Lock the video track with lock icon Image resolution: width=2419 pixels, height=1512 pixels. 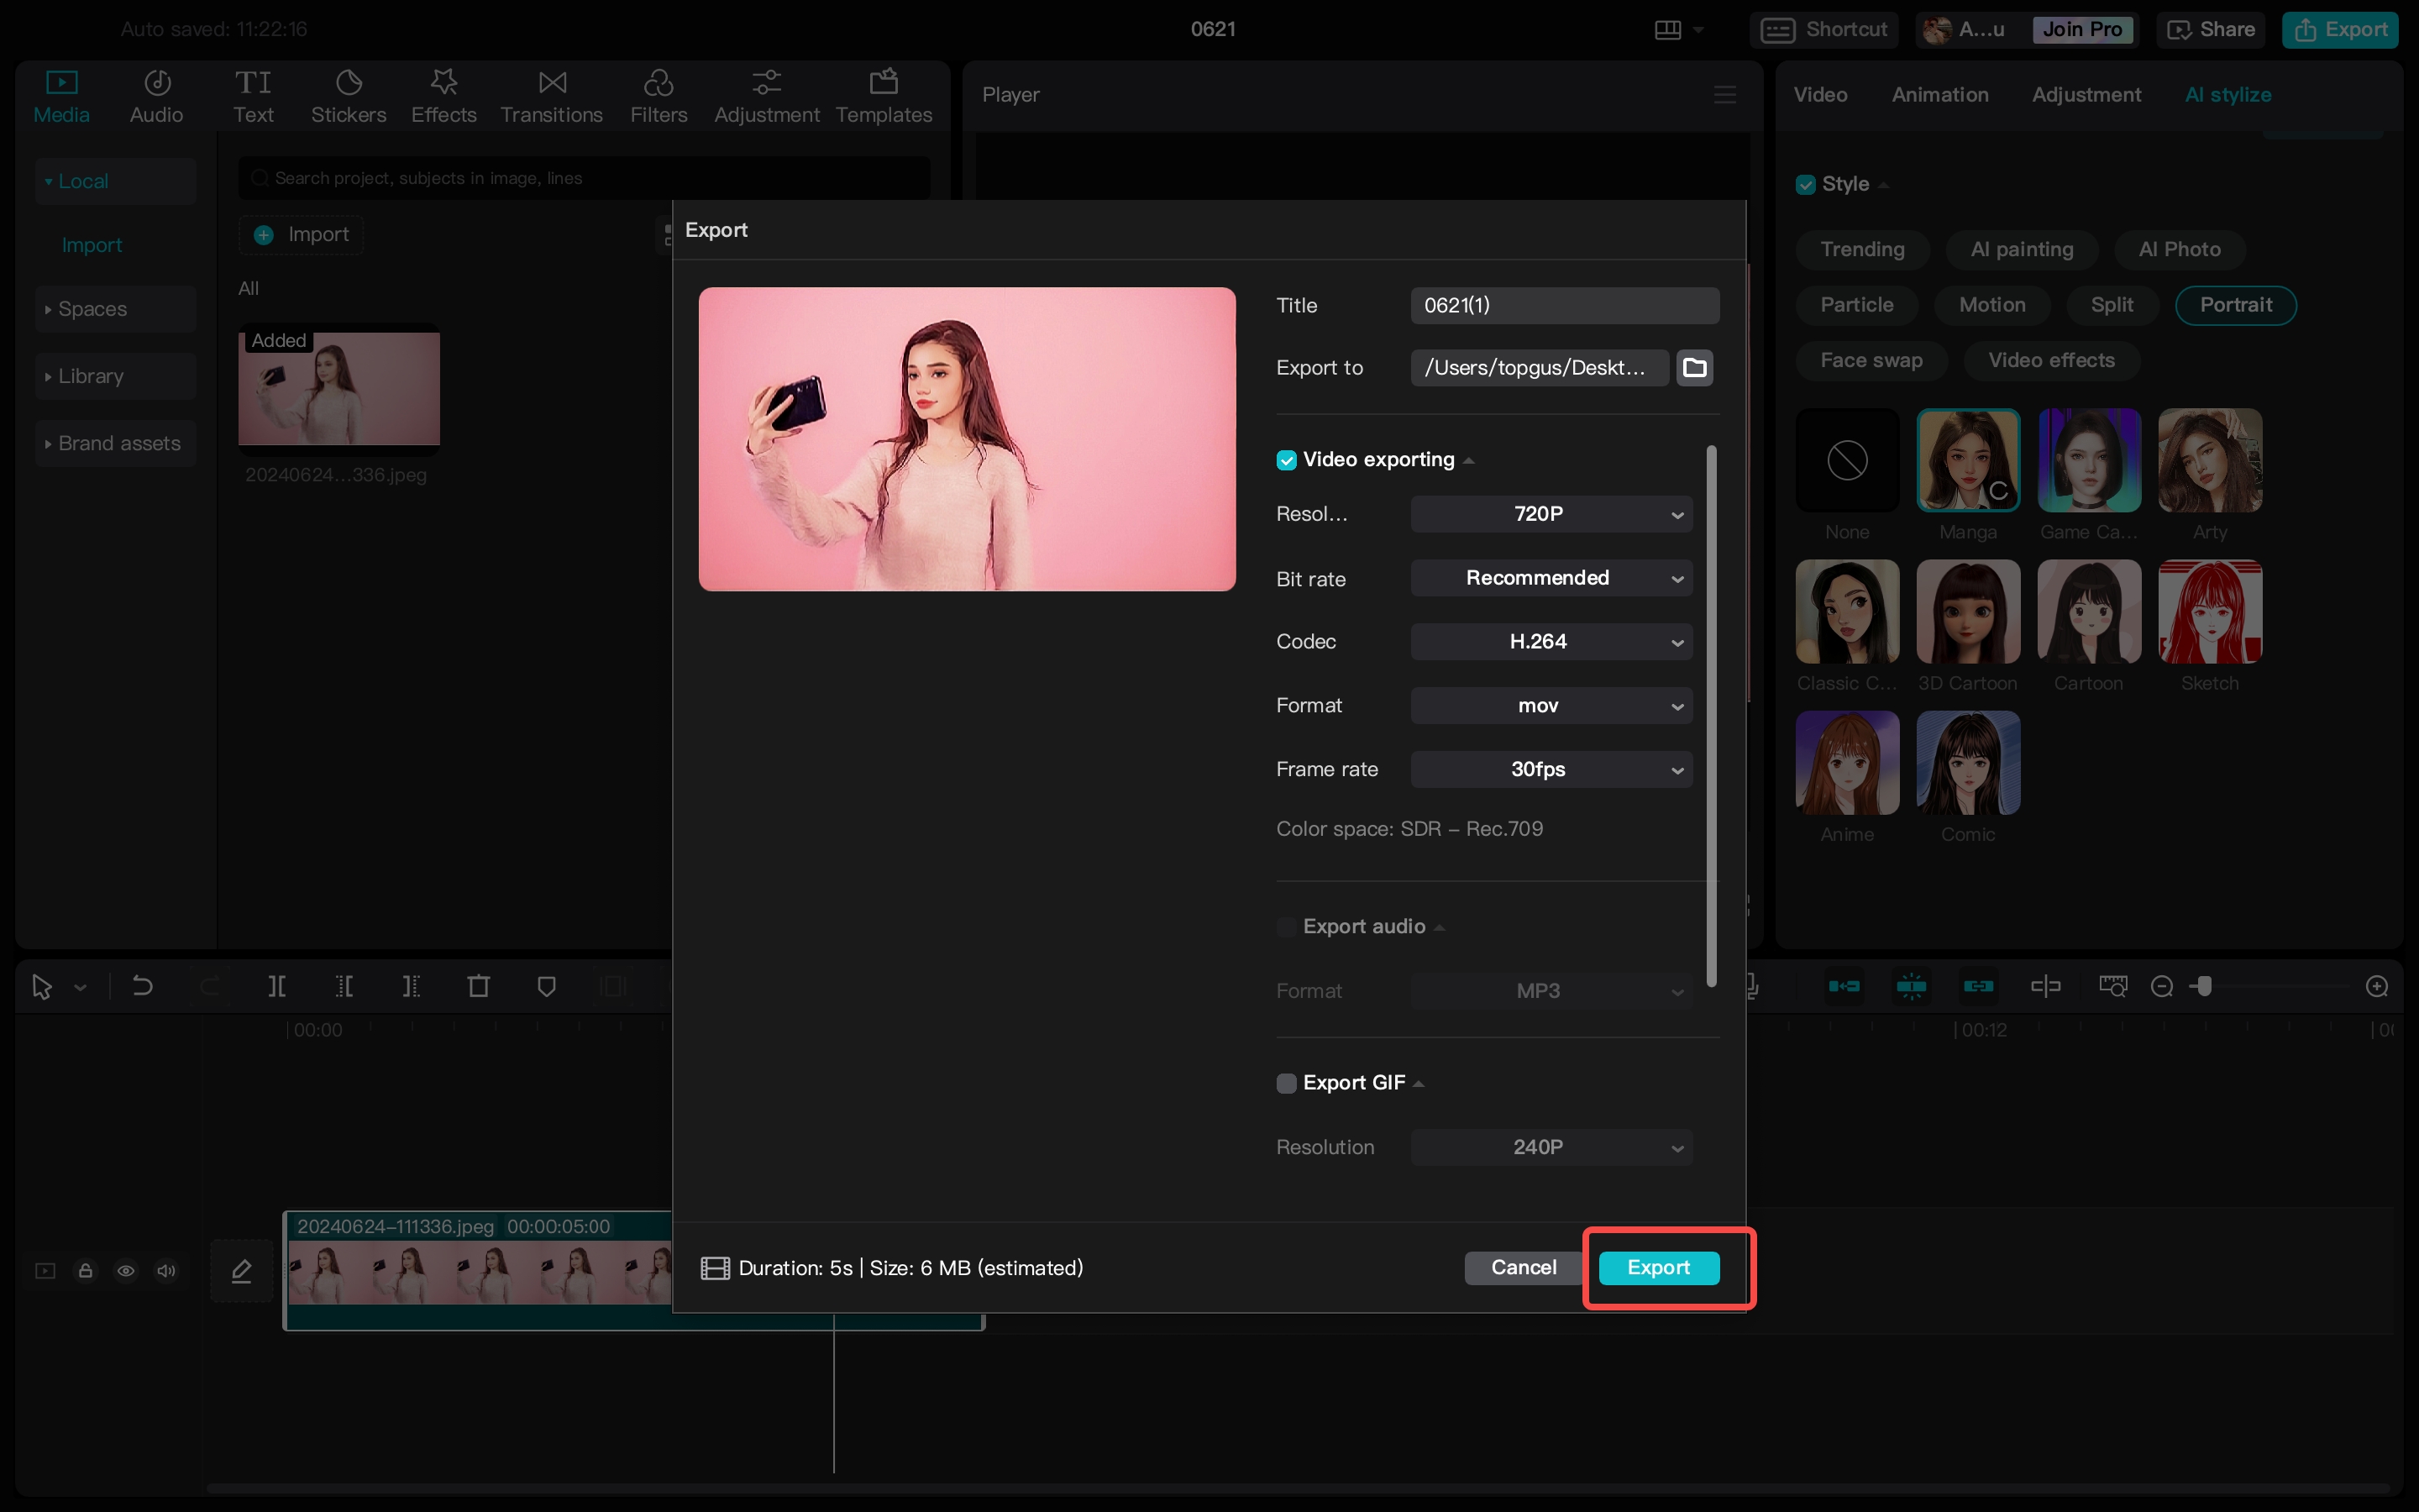pos(86,1271)
